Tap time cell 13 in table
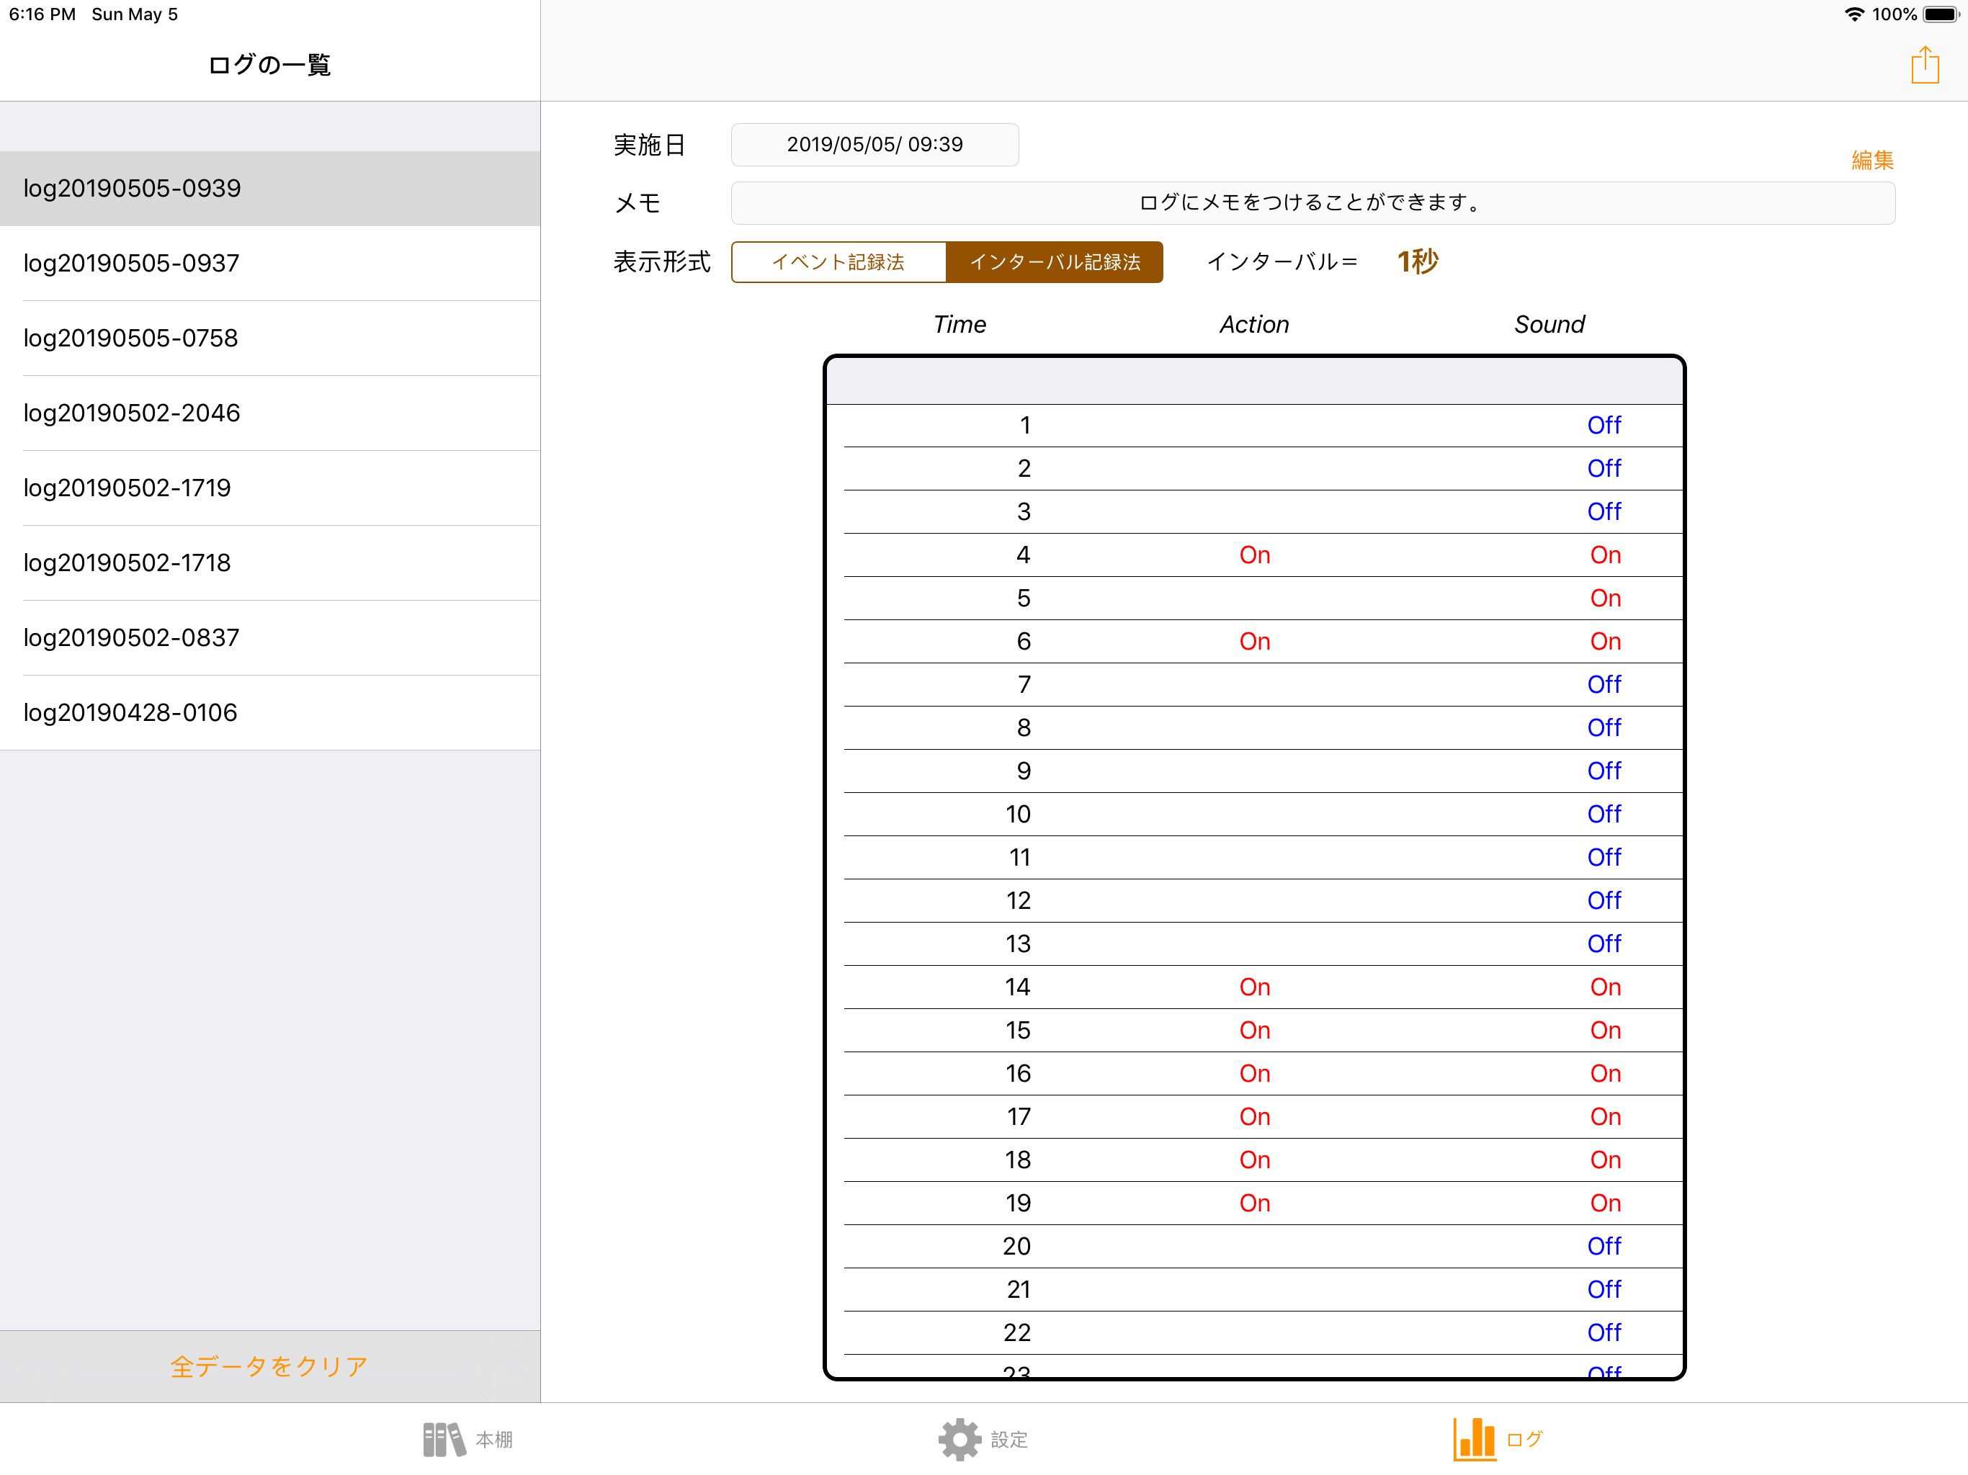The image size is (1968, 1475). (x=1018, y=944)
